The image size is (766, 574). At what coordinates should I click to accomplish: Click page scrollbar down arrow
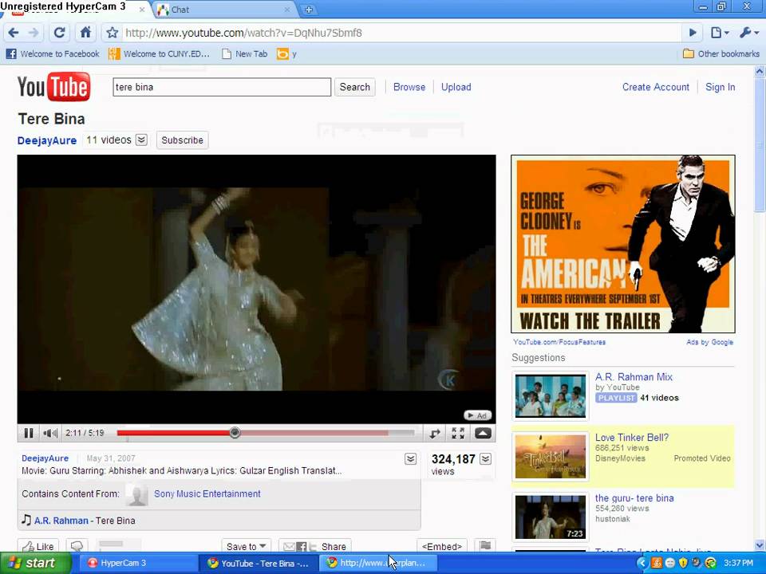point(760,545)
